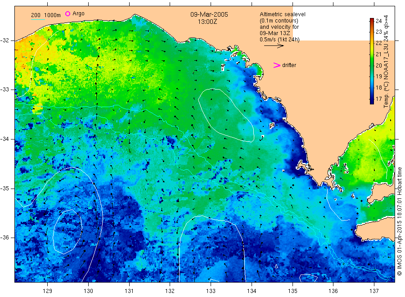Click the longitude label 136
Image resolution: width=405 pixels, height=297 pixels.
333,291
